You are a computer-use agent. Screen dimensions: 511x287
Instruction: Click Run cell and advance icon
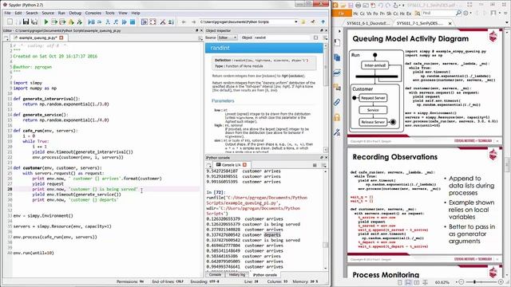(62, 22)
